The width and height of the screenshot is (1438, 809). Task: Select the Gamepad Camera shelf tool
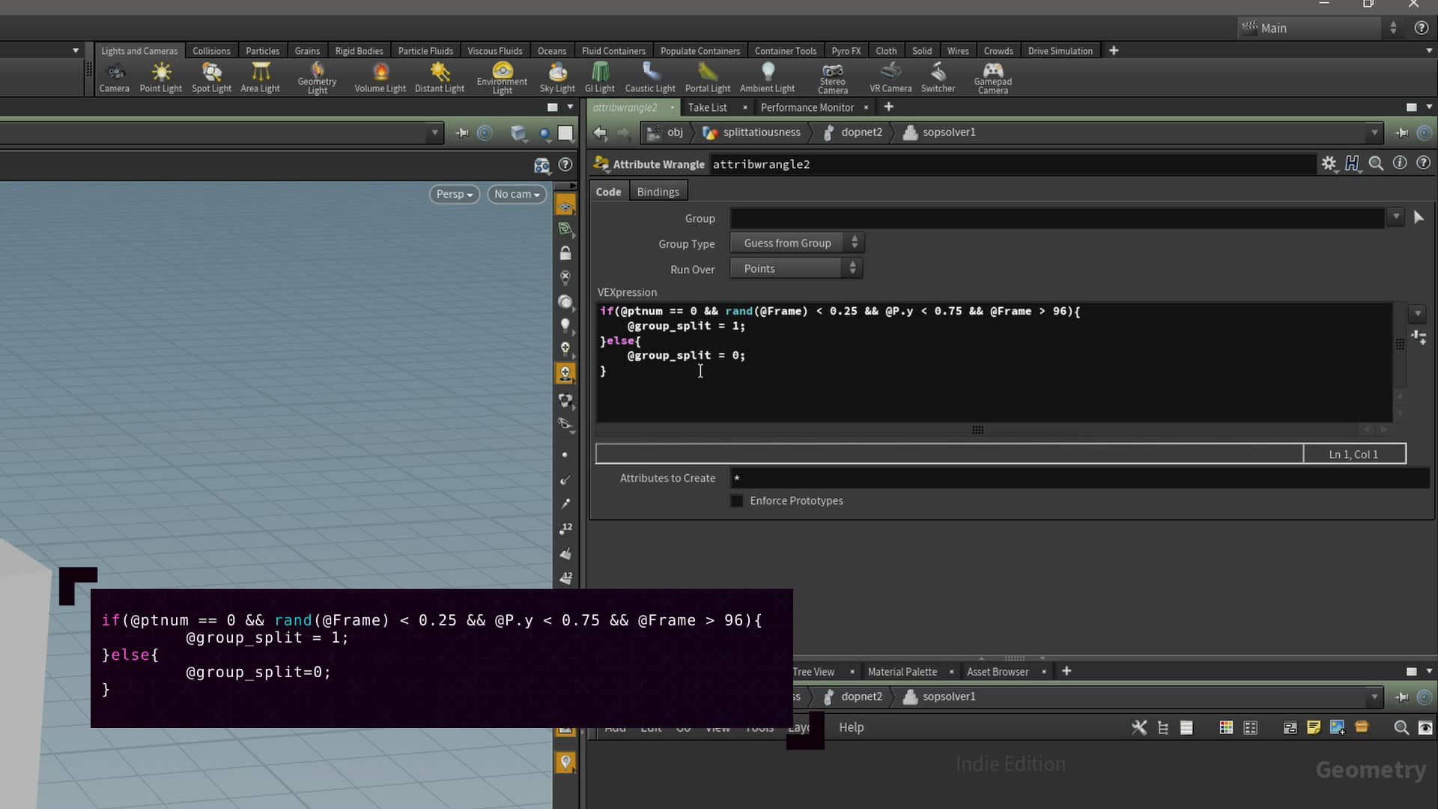click(992, 75)
